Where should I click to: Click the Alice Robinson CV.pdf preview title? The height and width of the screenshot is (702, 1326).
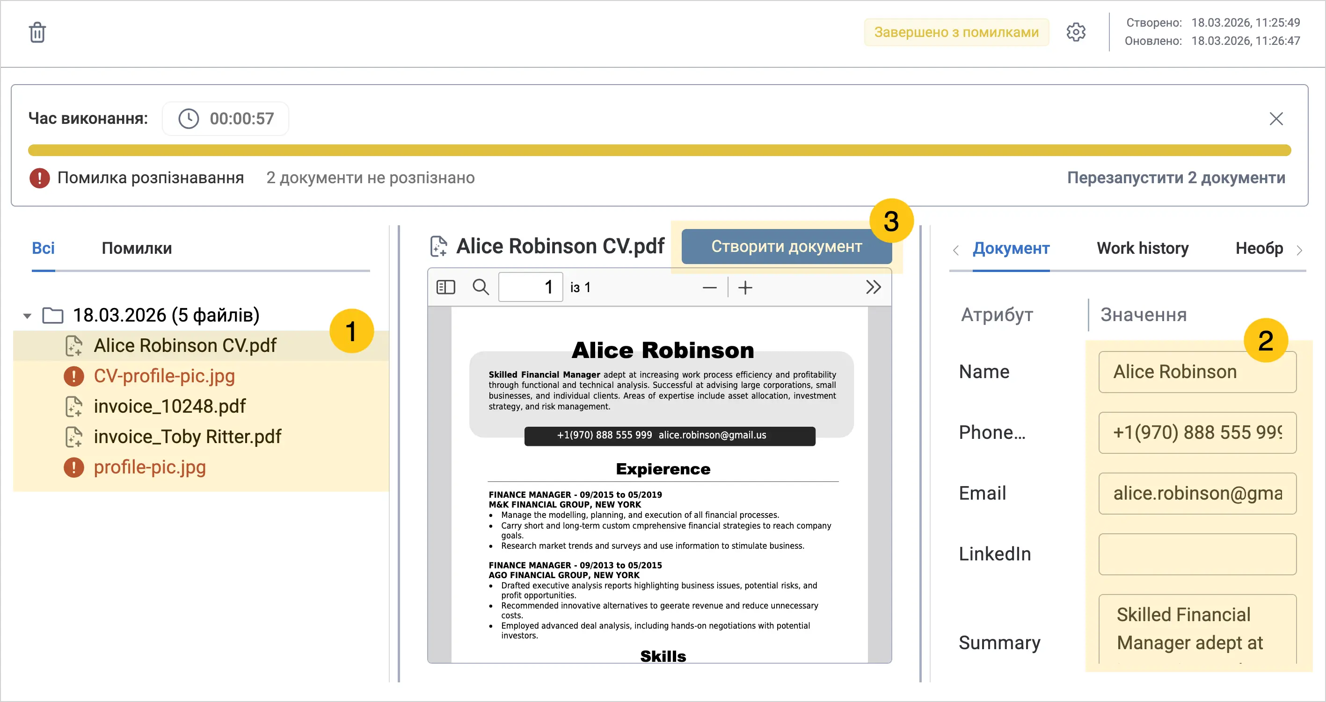(560, 246)
